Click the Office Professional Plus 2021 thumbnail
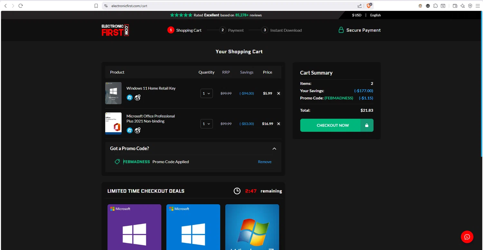 pyautogui.click(x=113, y=123)
